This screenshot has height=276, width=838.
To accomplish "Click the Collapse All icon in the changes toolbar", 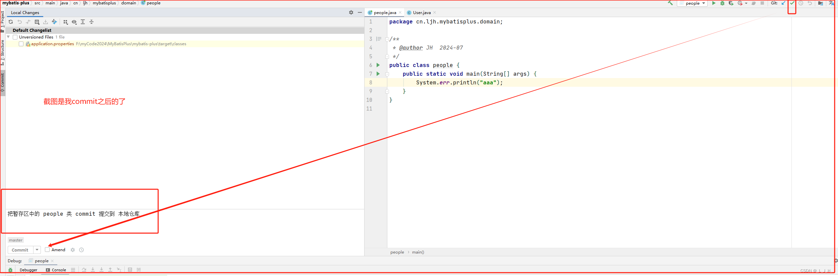I will (x=91, y=22).
